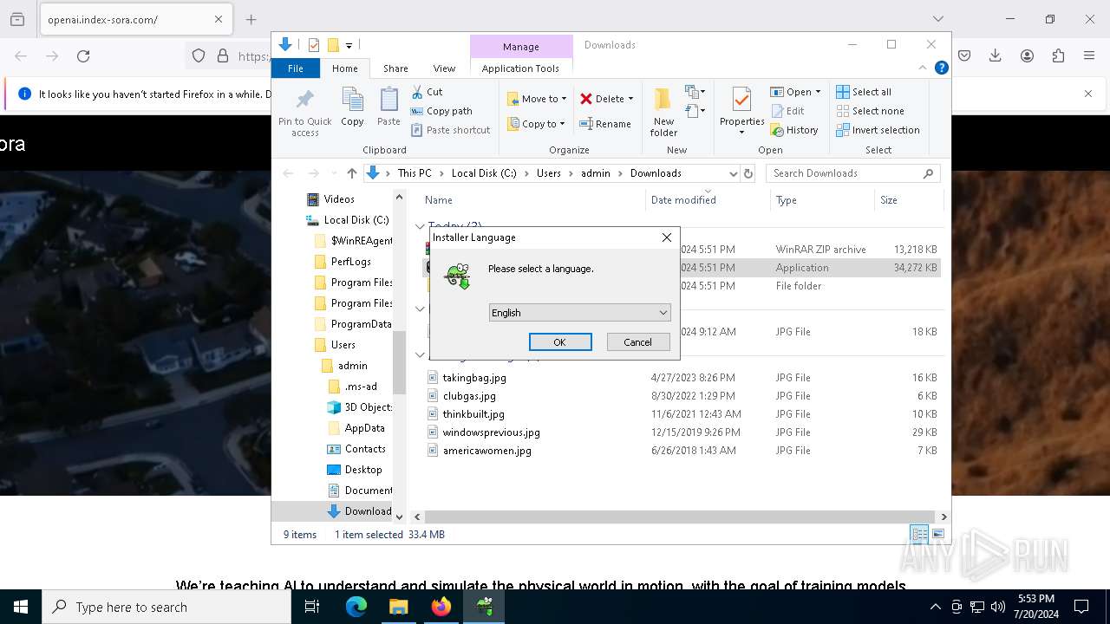
Task: Click Explorer up-one-level arrow
Action: (x=351, y=173)
